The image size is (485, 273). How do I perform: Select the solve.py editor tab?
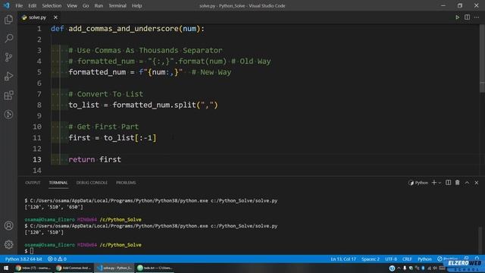tap(37, 17)
